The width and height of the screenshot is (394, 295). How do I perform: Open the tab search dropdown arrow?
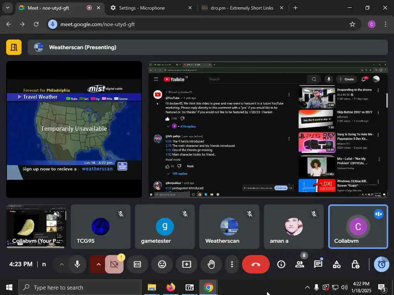pos(8,8)
